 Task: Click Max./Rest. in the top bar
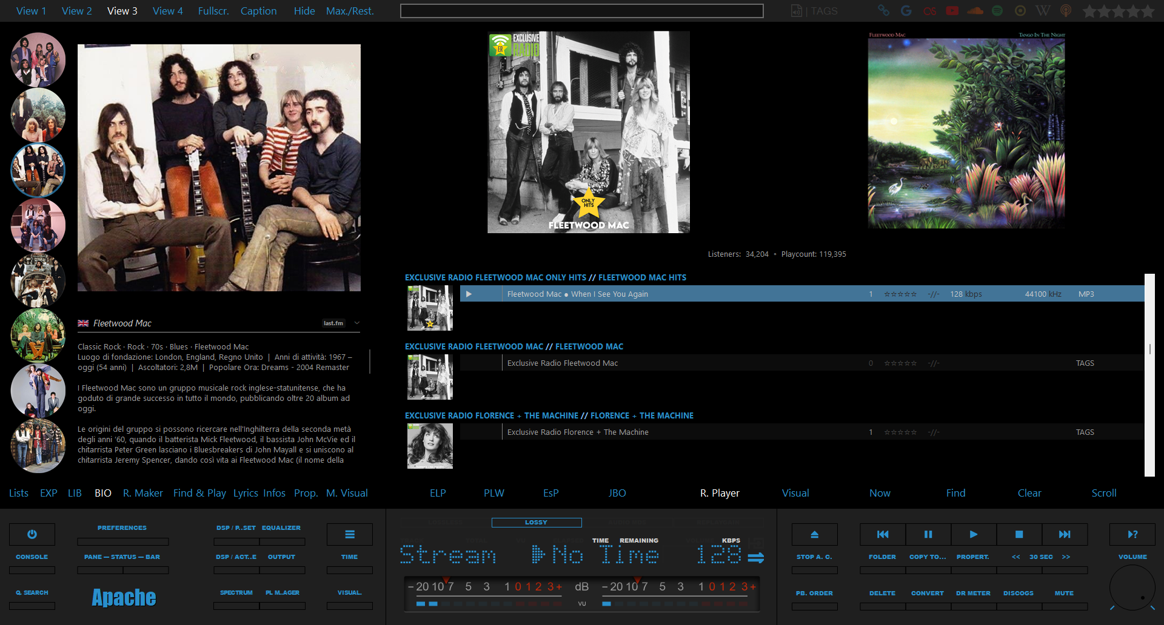(x=350, y=11)
